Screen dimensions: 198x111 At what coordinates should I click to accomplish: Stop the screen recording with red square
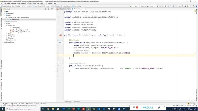pos(137,107)
